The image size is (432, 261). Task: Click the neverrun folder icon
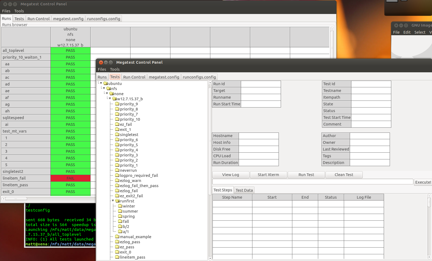117,170
